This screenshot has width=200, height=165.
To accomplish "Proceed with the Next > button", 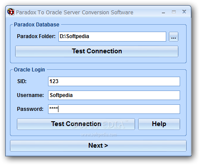I will pos(98,146).
